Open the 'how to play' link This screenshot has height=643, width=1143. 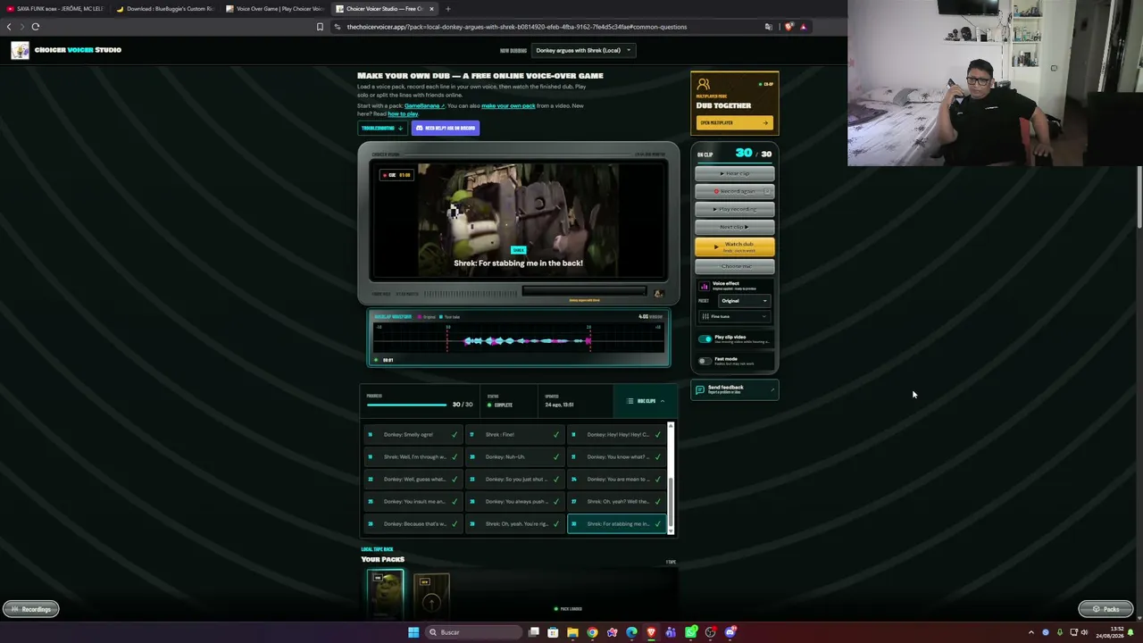403,113
